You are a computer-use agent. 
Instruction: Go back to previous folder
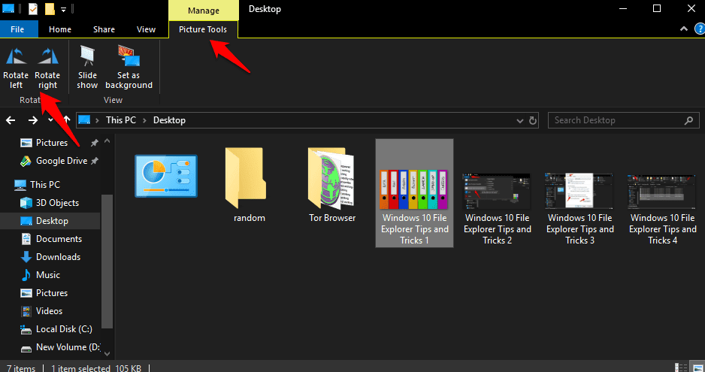pos(11,120)
